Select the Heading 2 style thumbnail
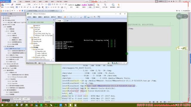This screenshot has height=107, width=191. pos(84,6)
